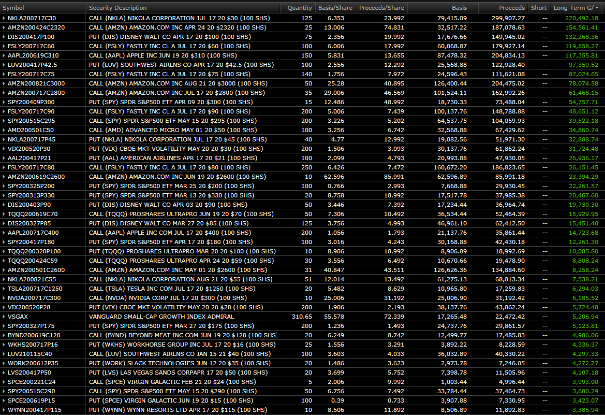Select symbol SPY200515C295
Screen dimensions: 605x415
point(31,121)
